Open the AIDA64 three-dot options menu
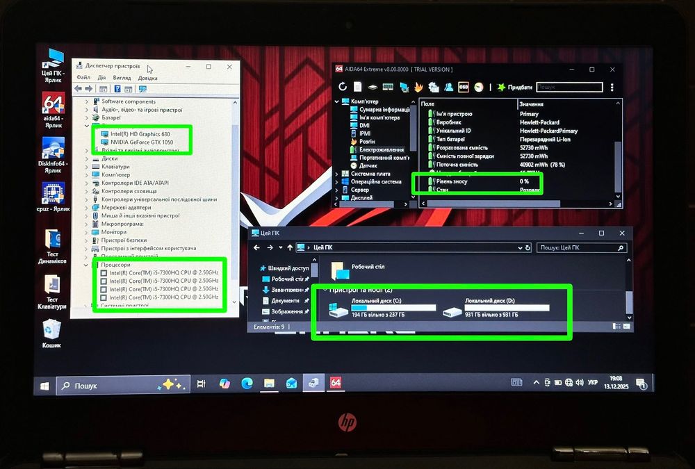695x469 pixels. point(612,88)
